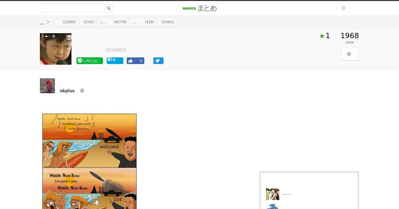The height and width of the screenshot is (209, 399).
Task: Share the article via the LINE button
Action: [x=90, y=61]
